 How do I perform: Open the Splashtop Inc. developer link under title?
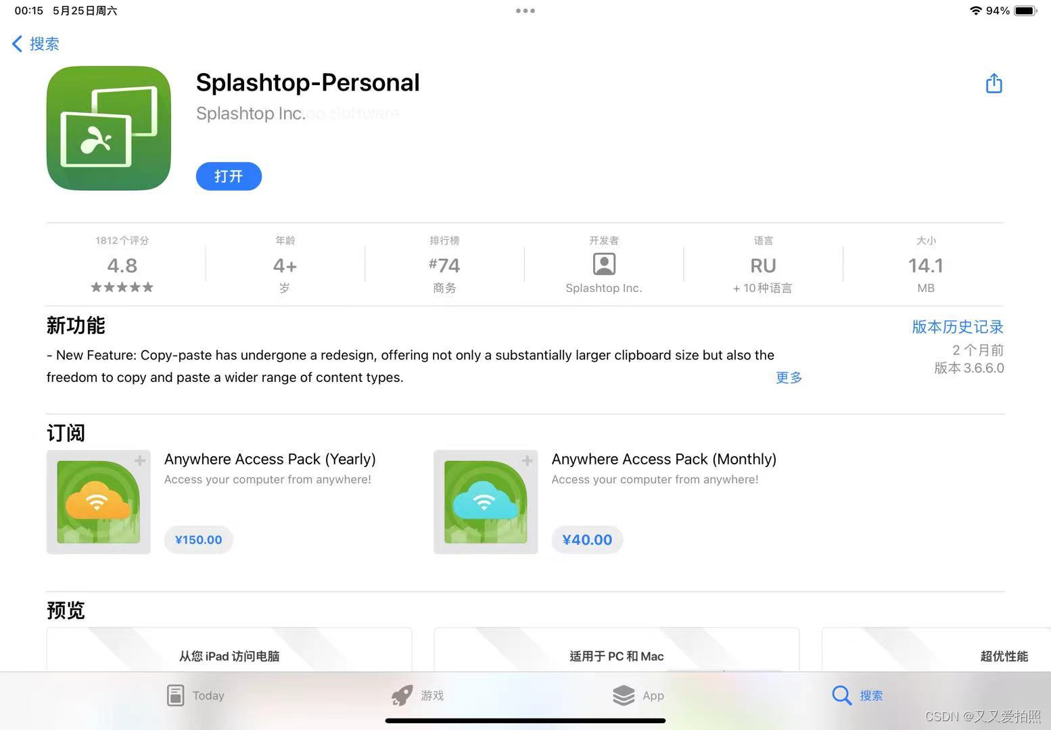[251, 114]
